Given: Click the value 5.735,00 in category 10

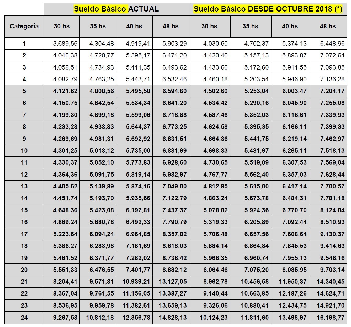Looking at the screenshot, I should pyautogui.click(x=138, y=151).
